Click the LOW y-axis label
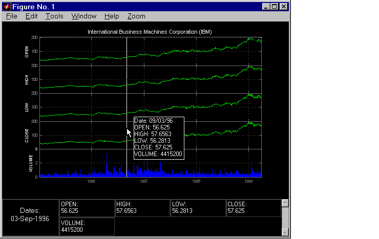Viewport: 379px width, 239px height. [27, 107]
